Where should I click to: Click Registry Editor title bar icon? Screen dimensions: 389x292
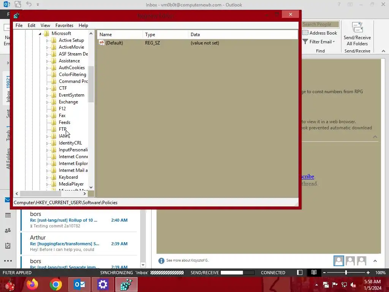coord(17,16)
